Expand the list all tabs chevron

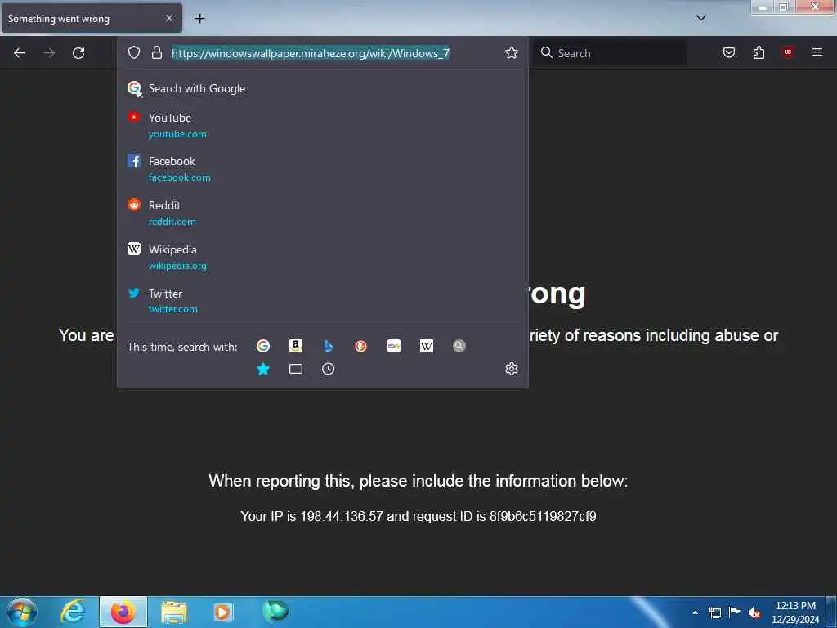[701, 18]
